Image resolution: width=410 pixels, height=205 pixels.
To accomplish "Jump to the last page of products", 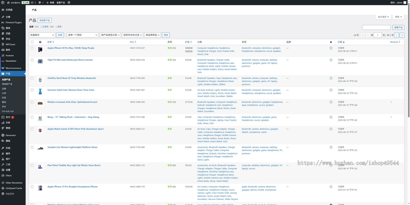I will (x=402, y=35).
